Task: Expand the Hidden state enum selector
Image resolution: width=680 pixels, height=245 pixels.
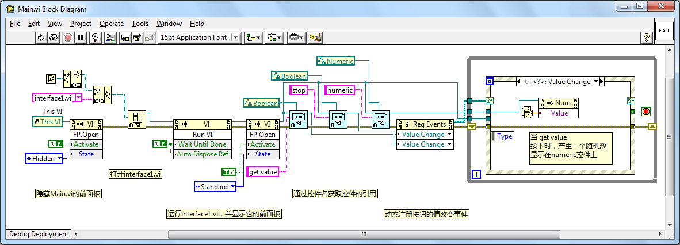Action: tap(45, 158)
